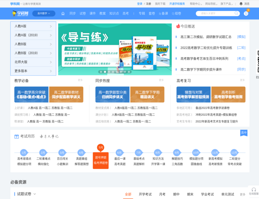Screen dimensions: 259x199
Task: Click the 学科网 logo
Action: pyautogui.click(x=20, y=14)
